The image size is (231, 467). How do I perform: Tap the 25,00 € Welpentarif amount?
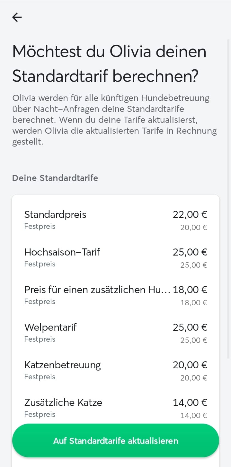pyautogui.click(x=190, y=327)
